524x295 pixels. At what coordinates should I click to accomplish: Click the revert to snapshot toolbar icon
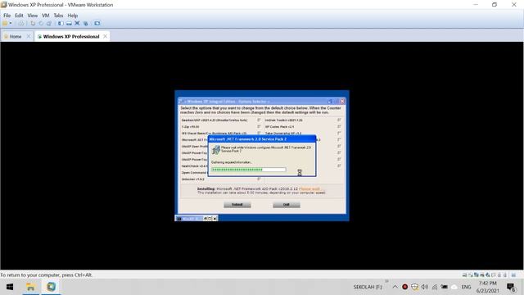41,24
